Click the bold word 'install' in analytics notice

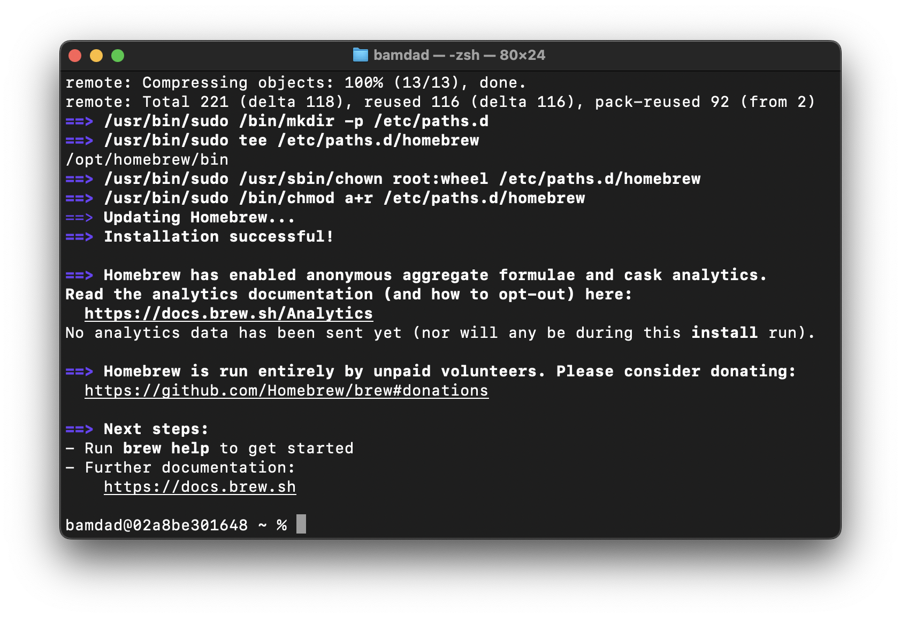(724, 333)
